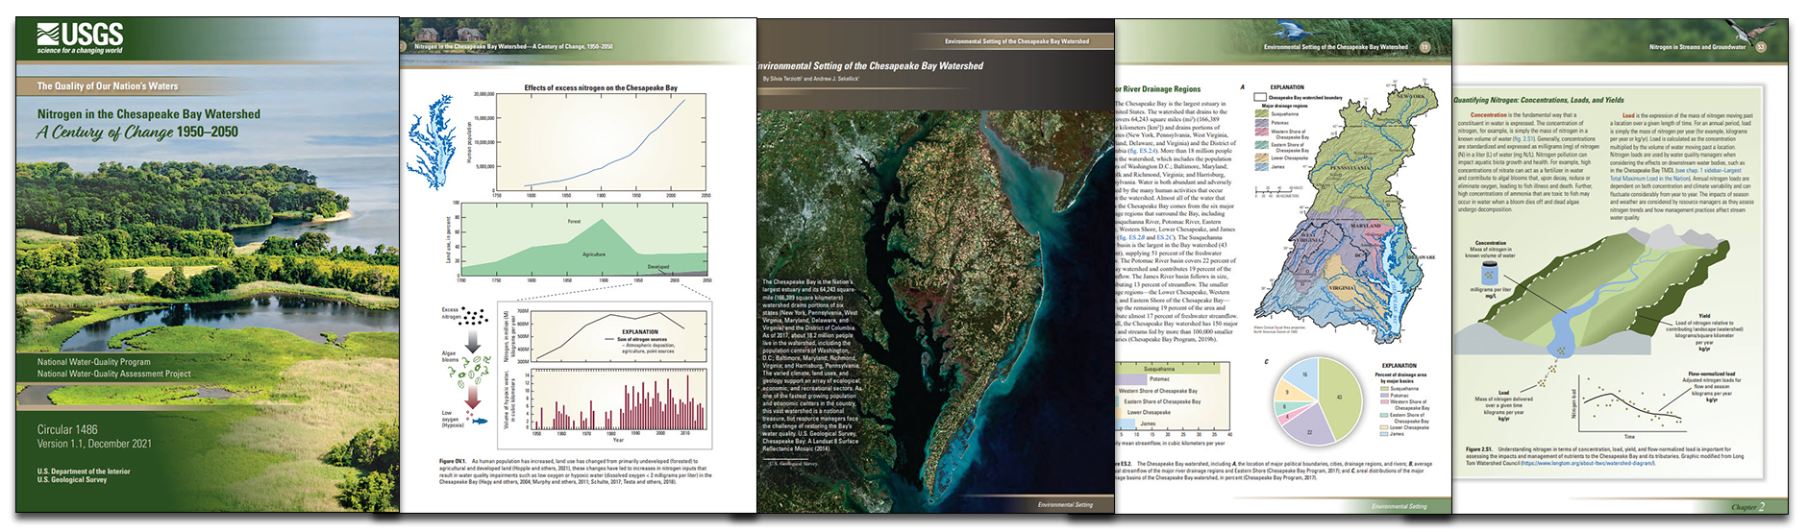Click the Susquehanna color swatch in map legend
This screenshot has width=1808, height=532.
pyautogui.click(x=1263, y=114)
